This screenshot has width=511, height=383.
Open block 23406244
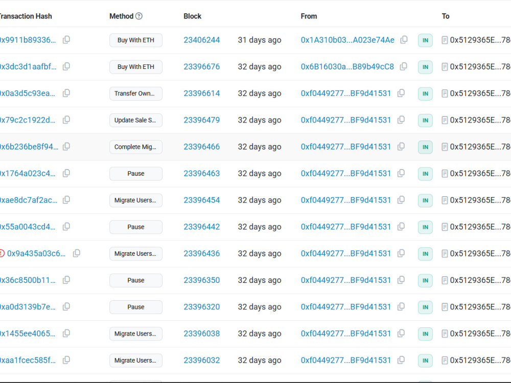pyautogui.click(x=202, y=40)
